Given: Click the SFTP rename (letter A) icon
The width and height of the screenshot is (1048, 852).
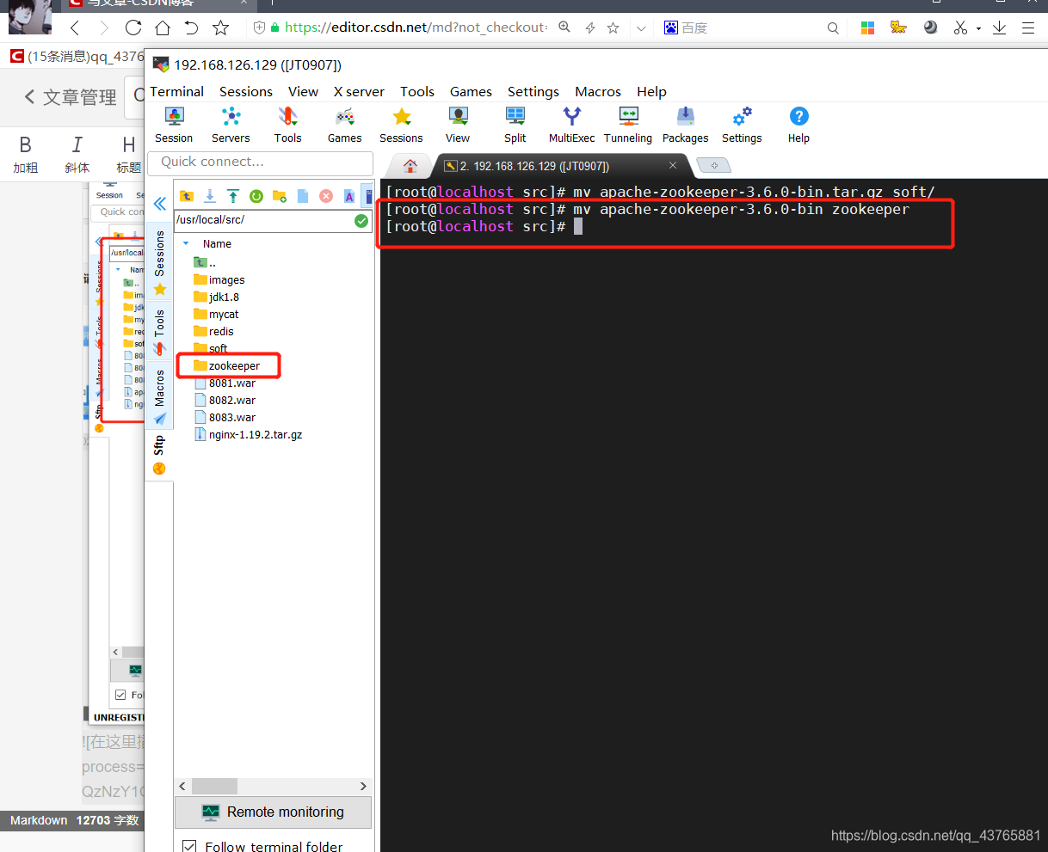Looking at the screenshot, I should pos(348,196).
